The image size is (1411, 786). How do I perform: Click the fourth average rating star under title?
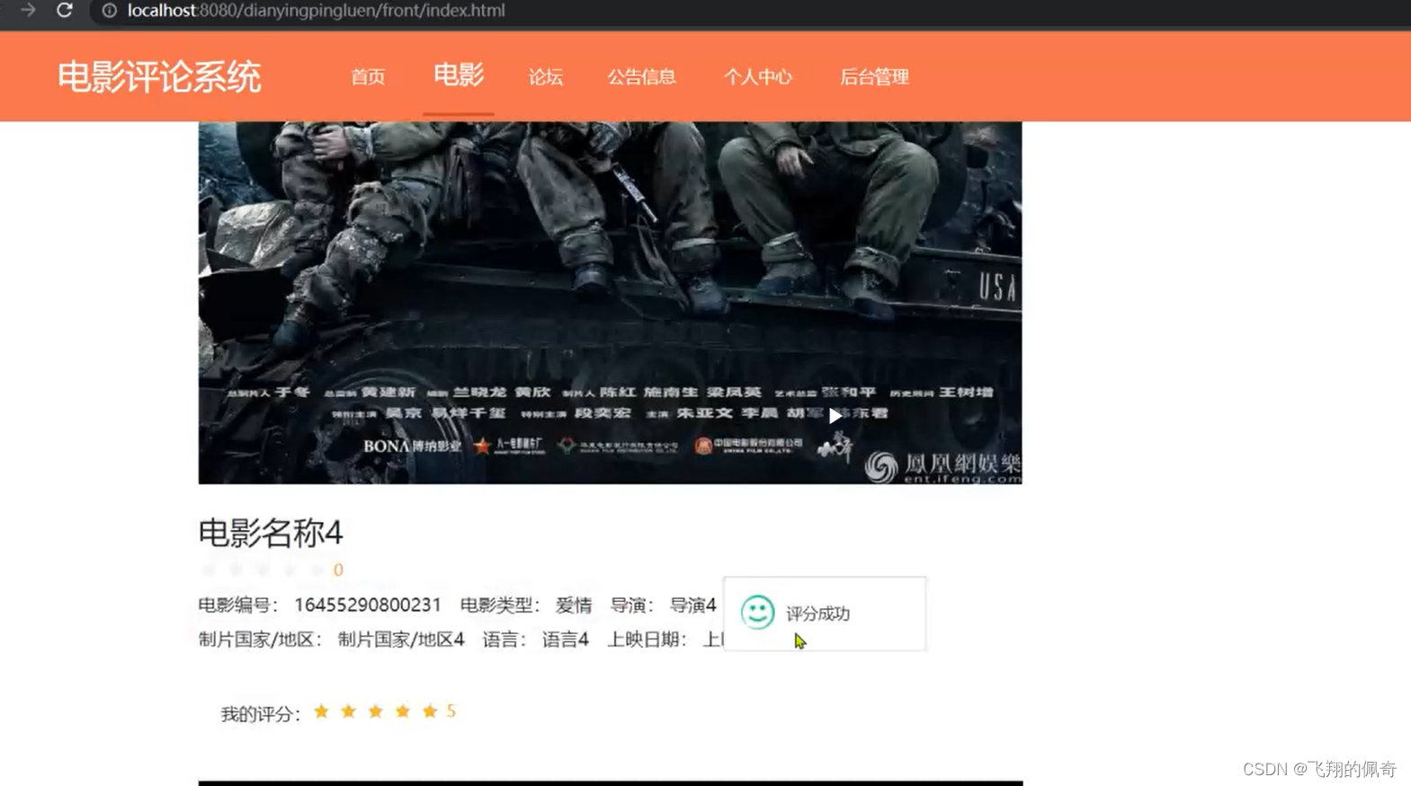click(290, 570)
